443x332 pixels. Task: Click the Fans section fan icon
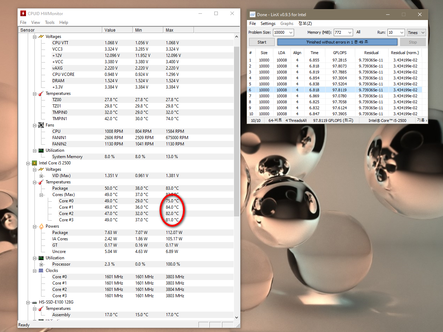pos(41,125)
